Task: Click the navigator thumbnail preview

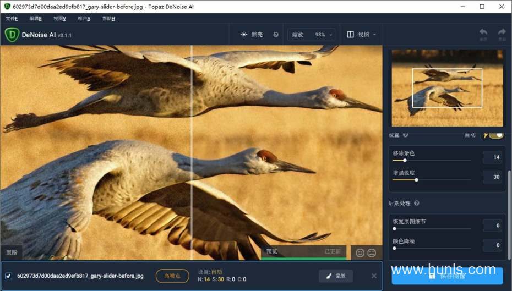Action: (448, 88)
